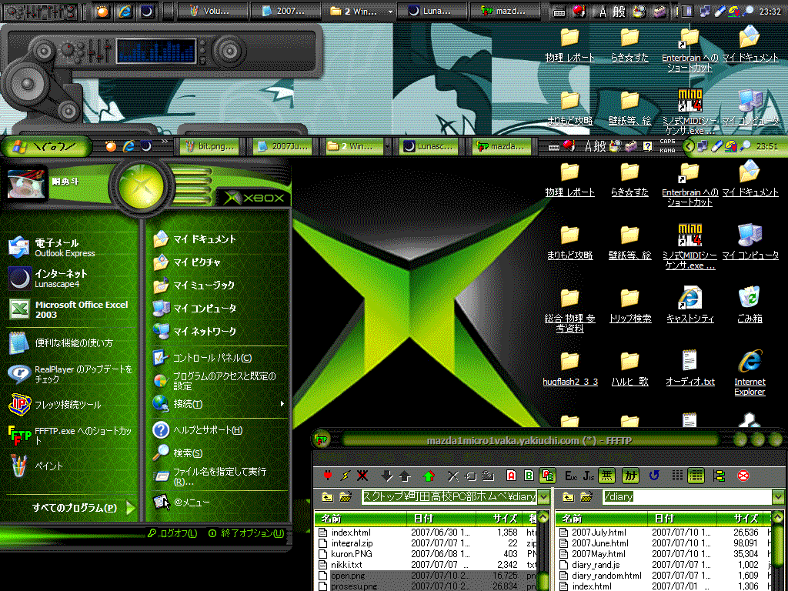The image size is (788, 591).
Task: Click the red abort transfer icon in FFFTP
Action: click(743, 475)
